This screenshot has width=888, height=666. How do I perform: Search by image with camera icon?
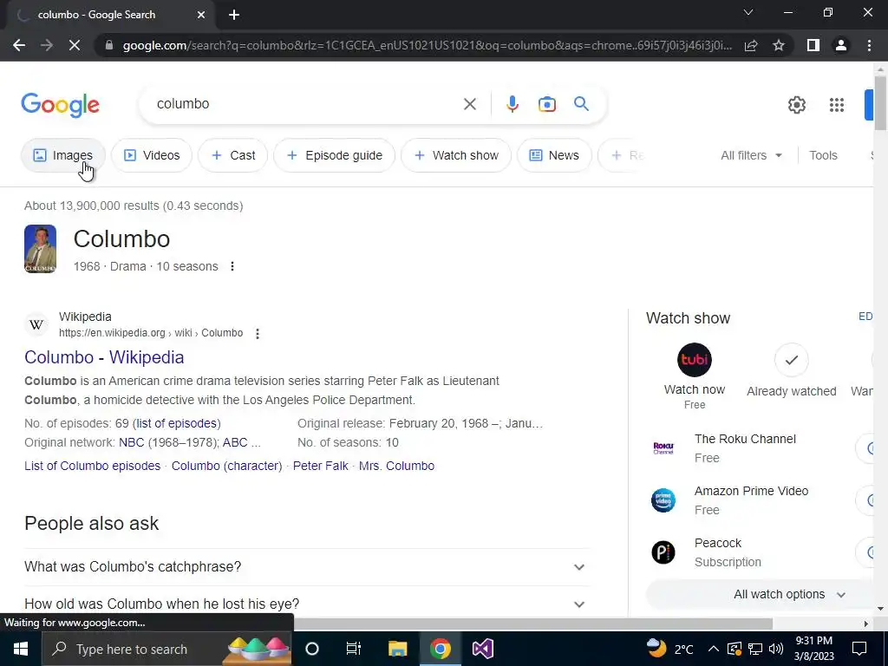pos(546,104)
